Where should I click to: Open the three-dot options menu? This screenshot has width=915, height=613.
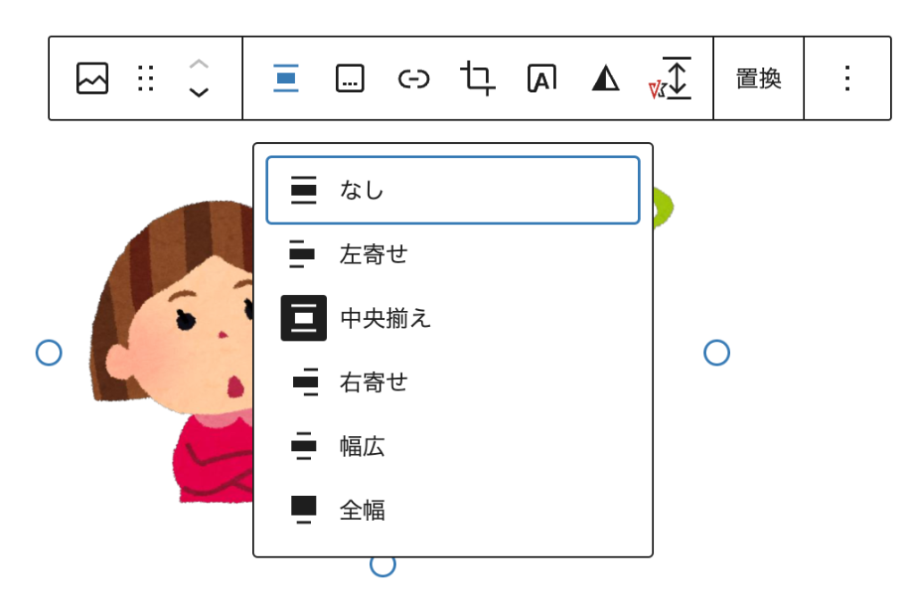(x=847, y=79)
